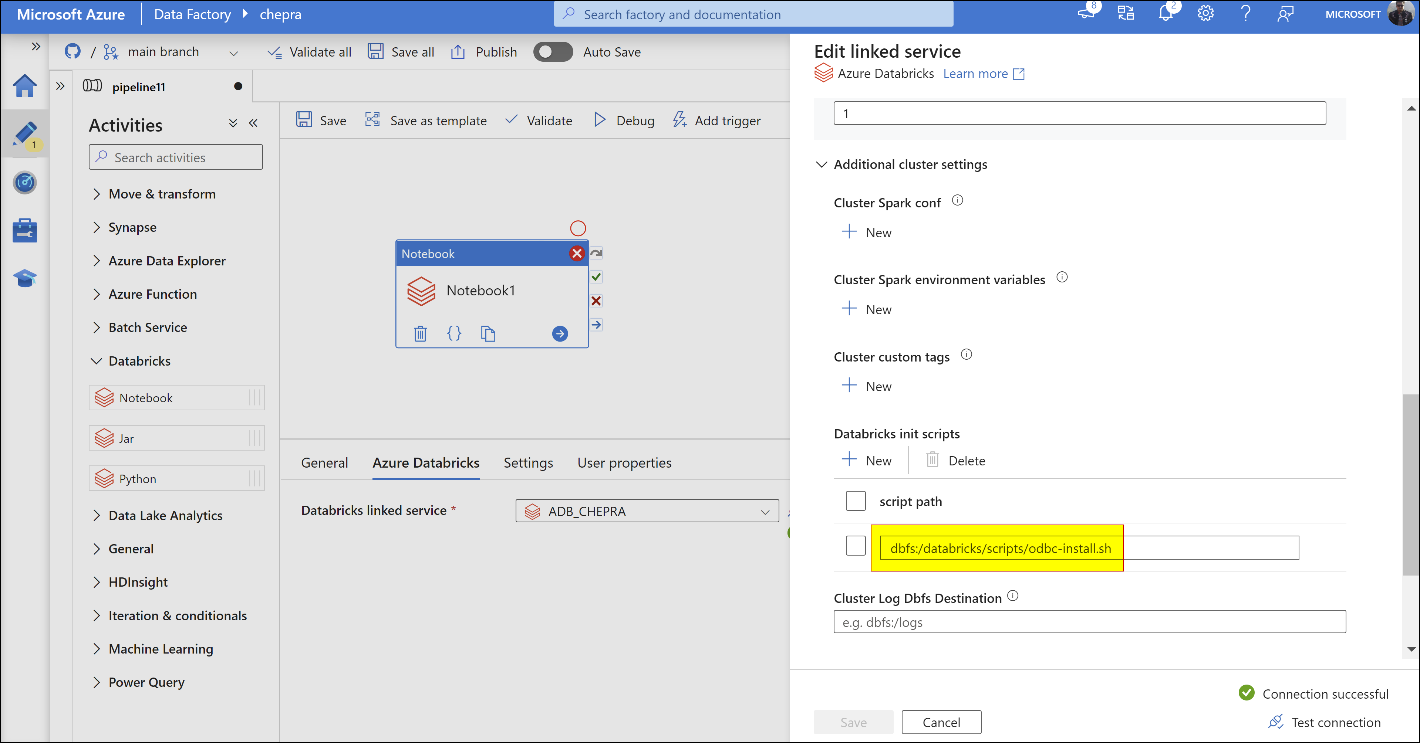This screenshot has height=743, width=1420.
Task: Open Databricks linked service ADB_CHEPRA dropdown
Action: coord(647,511)
